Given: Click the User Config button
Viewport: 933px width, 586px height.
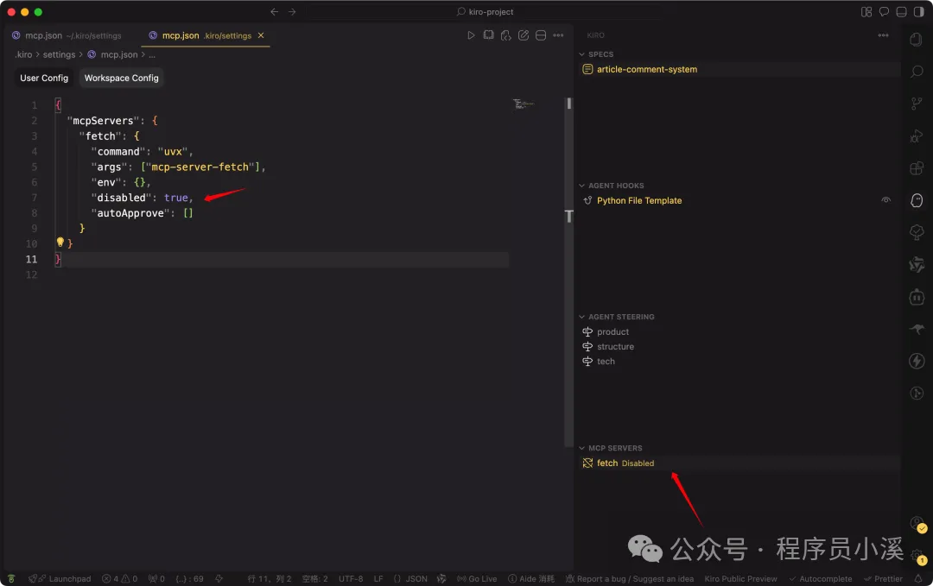Looking at the screenshot, I should pos(44,78).
